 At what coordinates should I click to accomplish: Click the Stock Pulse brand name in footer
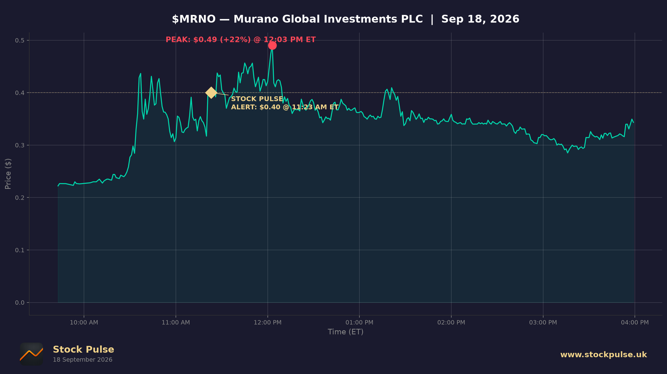point(83,349)
